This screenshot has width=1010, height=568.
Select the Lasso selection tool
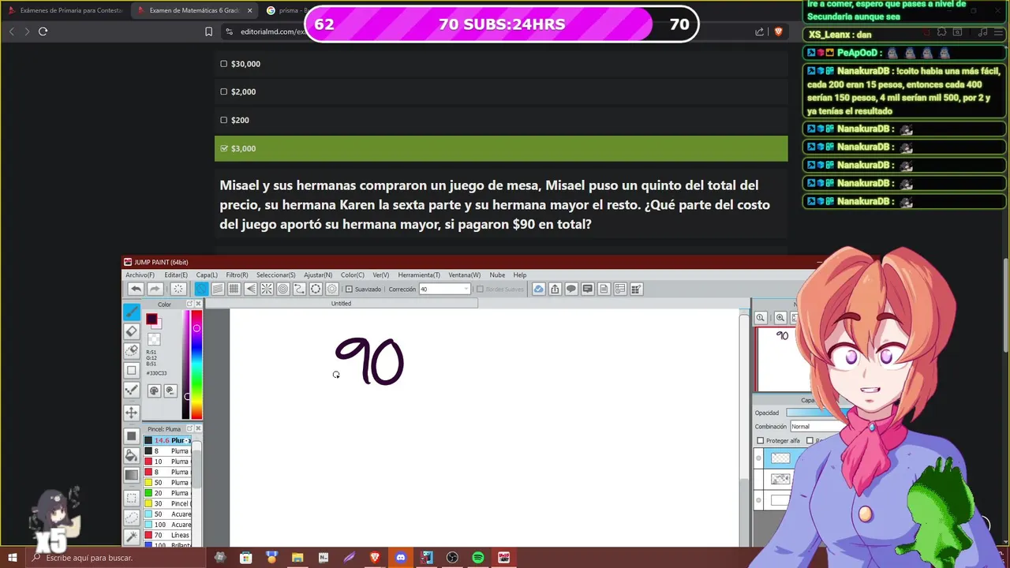click(x=132, y=518)
